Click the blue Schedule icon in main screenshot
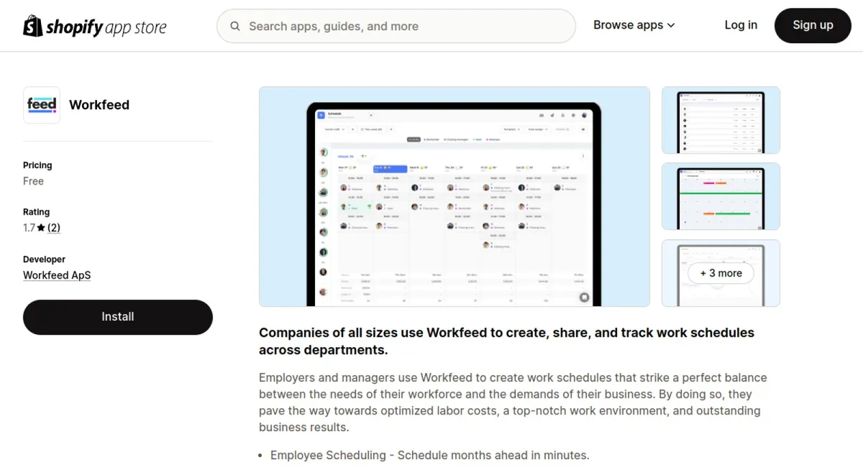The image size is (863, 467). [321, 115]
